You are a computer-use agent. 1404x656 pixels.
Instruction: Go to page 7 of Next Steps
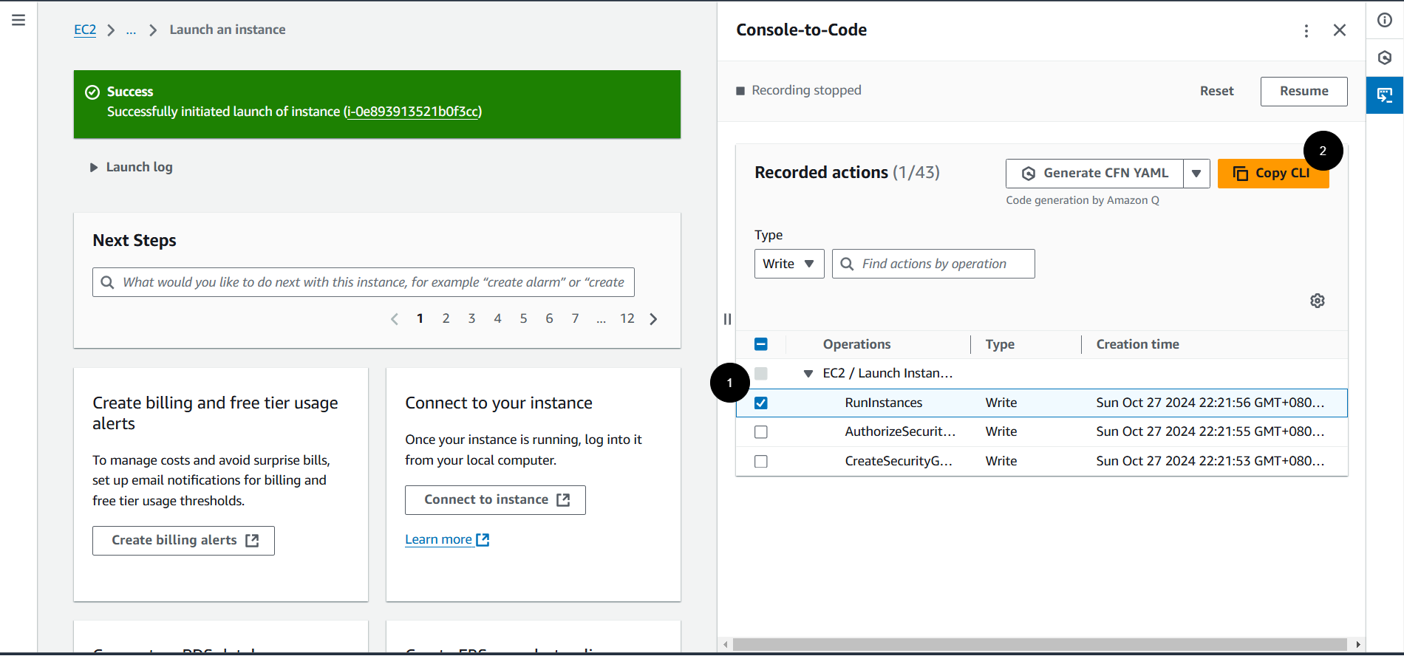575,318
